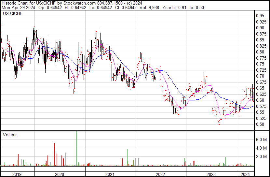This screenshot has width=270, height=177.
Task: Click the 0.50 price axis label
Action: coord(260,124)
